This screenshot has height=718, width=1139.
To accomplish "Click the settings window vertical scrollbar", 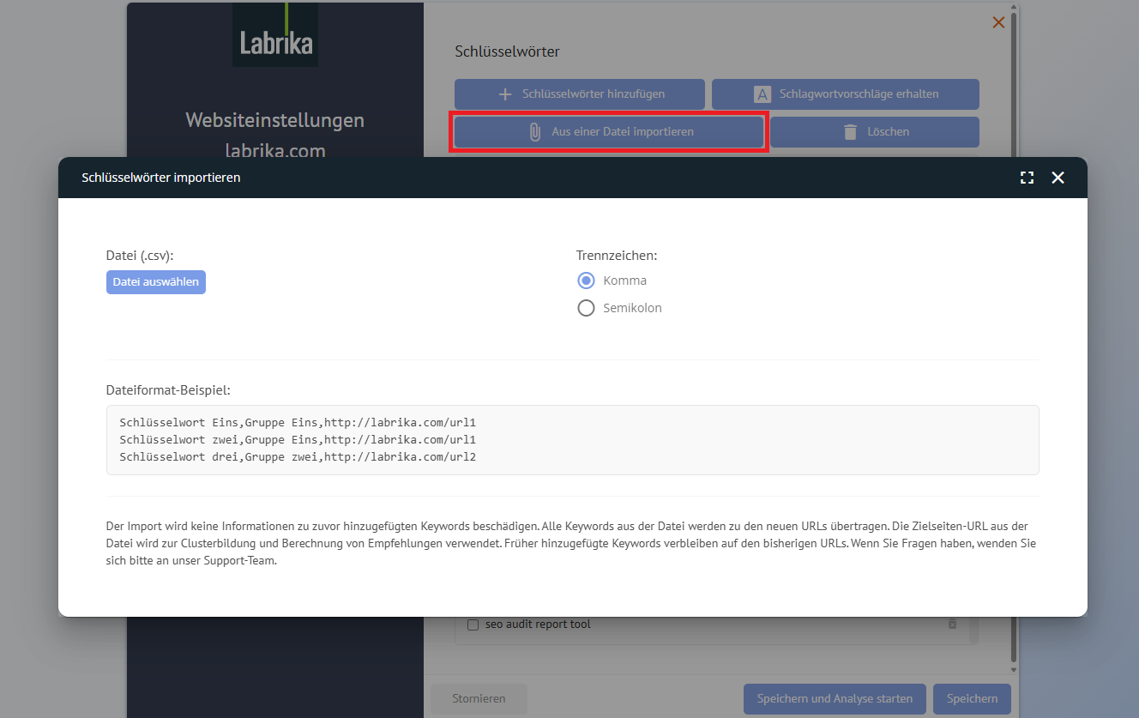I will 1014,339.
